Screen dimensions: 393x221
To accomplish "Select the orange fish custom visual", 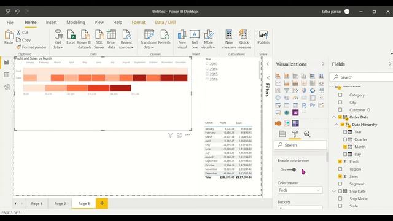I will click(x=278, y=123).
